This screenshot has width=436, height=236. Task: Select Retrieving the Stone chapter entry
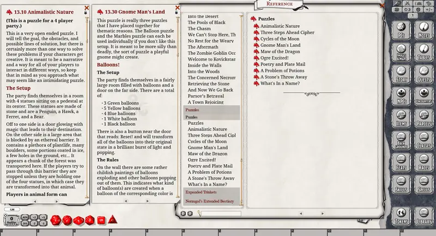208,84
